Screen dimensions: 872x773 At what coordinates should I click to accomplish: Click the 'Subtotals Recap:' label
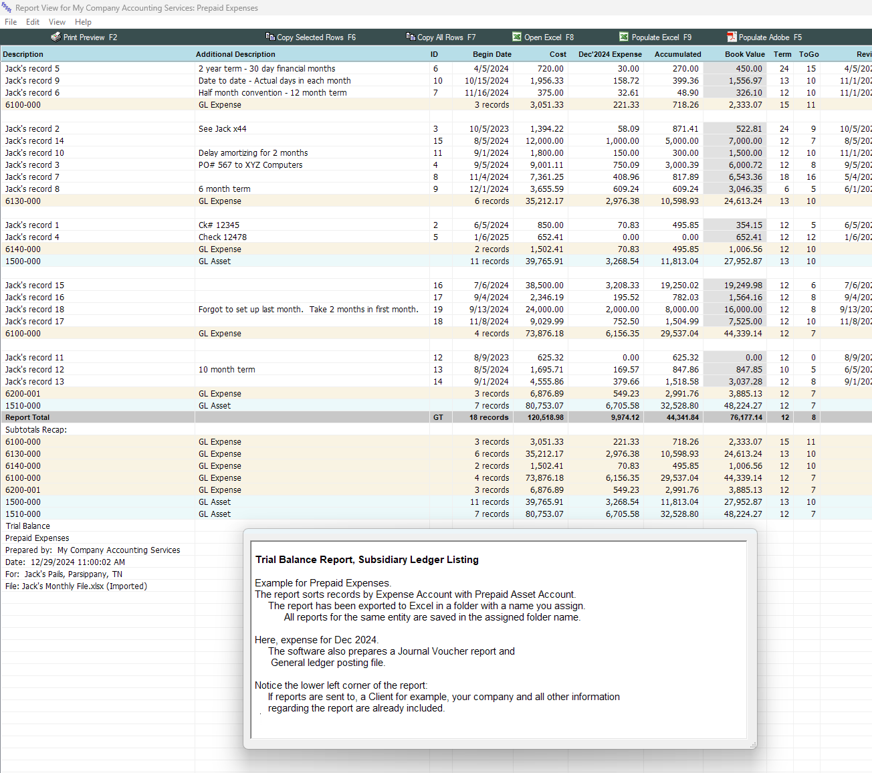point(36,429)
